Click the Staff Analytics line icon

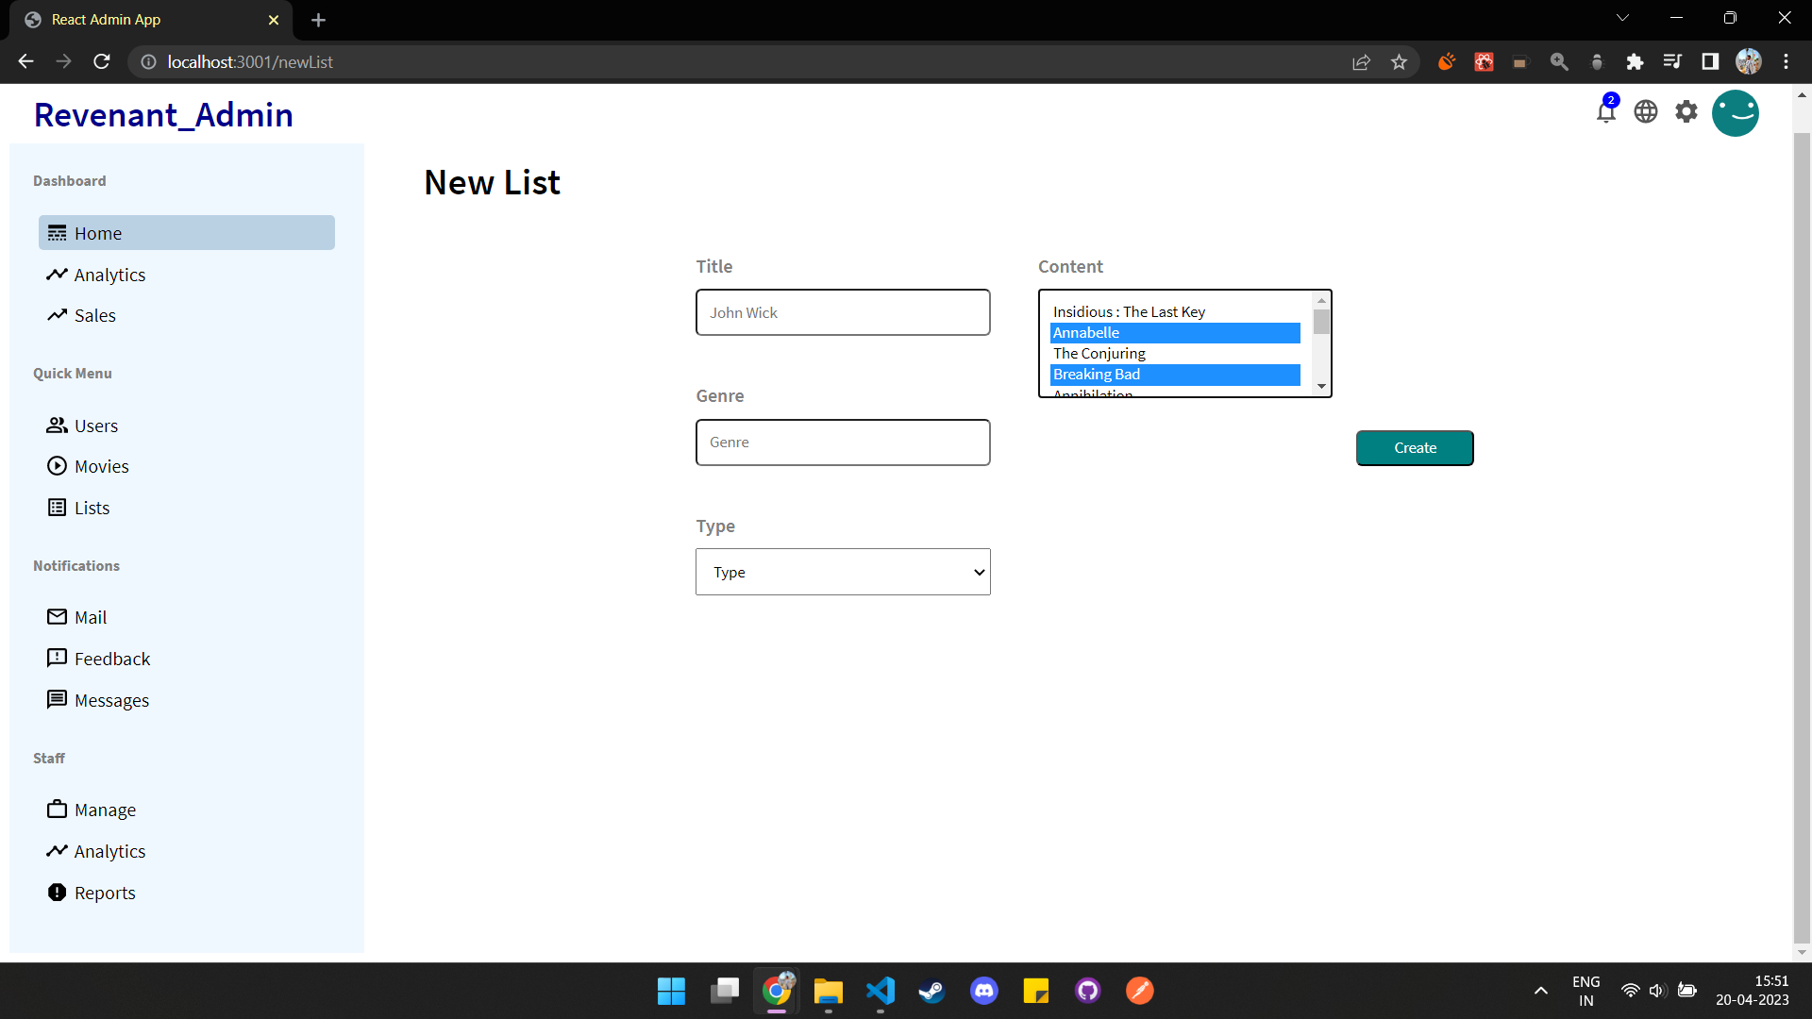coord(57,851)
